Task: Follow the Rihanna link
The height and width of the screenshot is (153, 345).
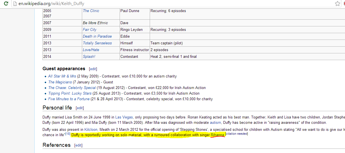Action: [x=218, y=135]
